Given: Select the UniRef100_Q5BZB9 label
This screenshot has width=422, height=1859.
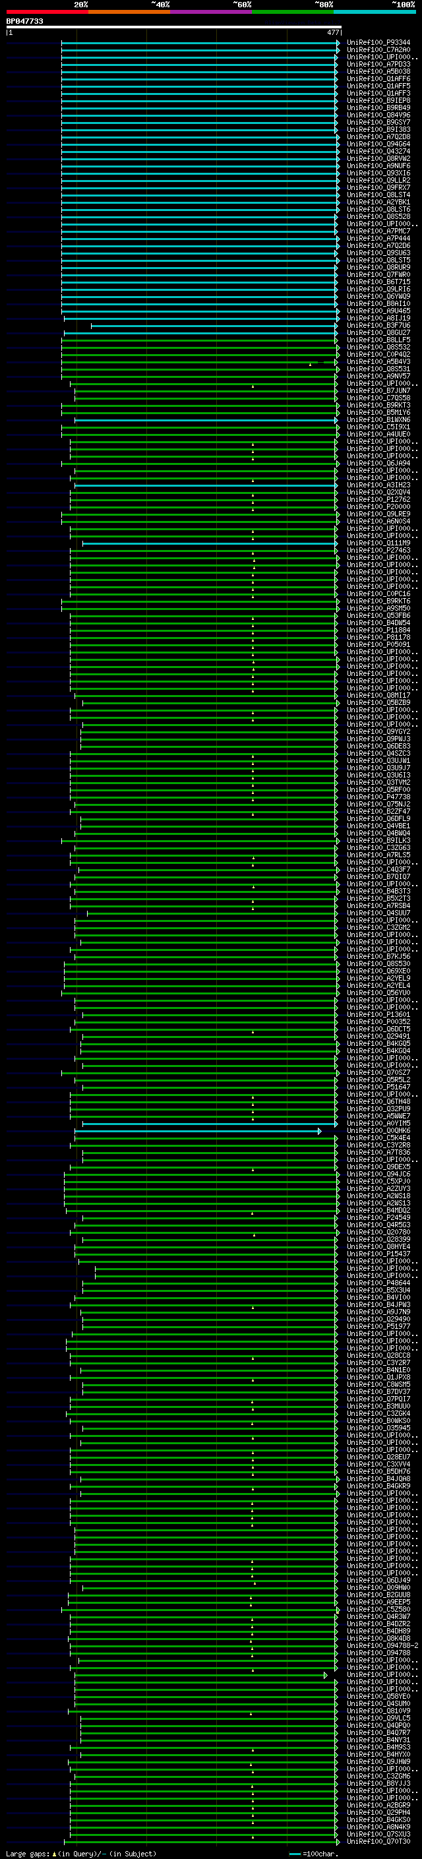Looking at the screenshot, I should 378,703.
